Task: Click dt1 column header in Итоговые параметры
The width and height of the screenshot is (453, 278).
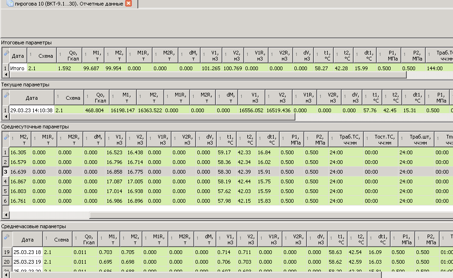Action: tap(365, 56)
